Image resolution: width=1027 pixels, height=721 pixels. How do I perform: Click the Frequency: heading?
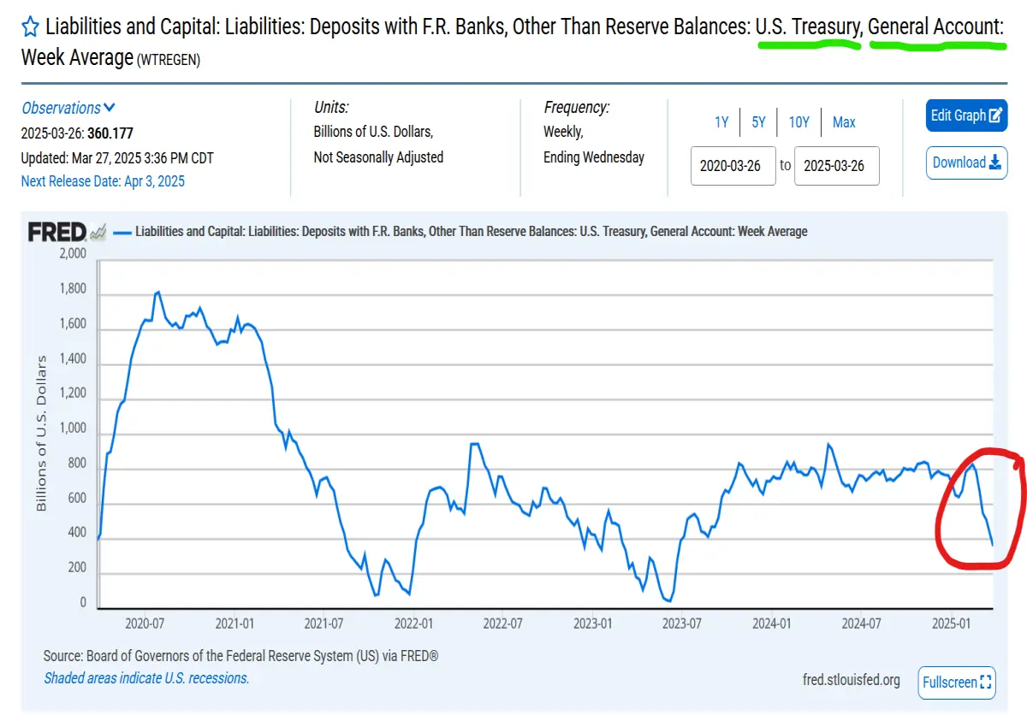pos(577,108)
